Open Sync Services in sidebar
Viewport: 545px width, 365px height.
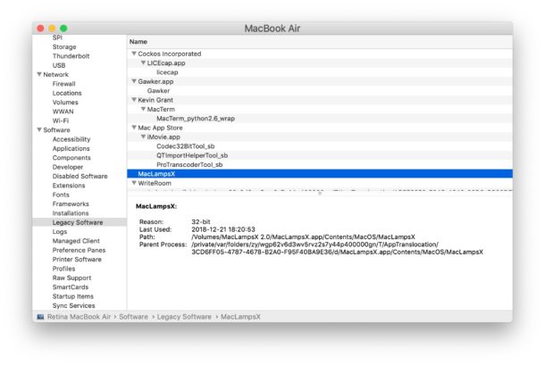[73, 305]
